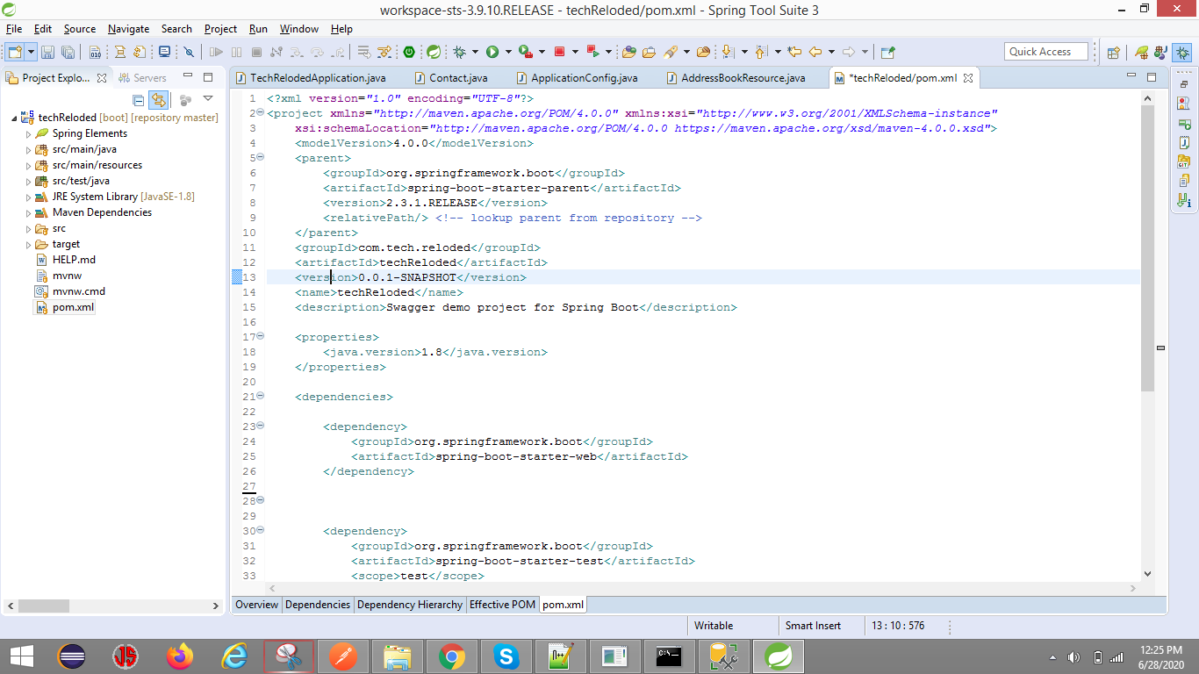
Task: Open the Run configurations dropdown arrow
Action: pos(507,52)
